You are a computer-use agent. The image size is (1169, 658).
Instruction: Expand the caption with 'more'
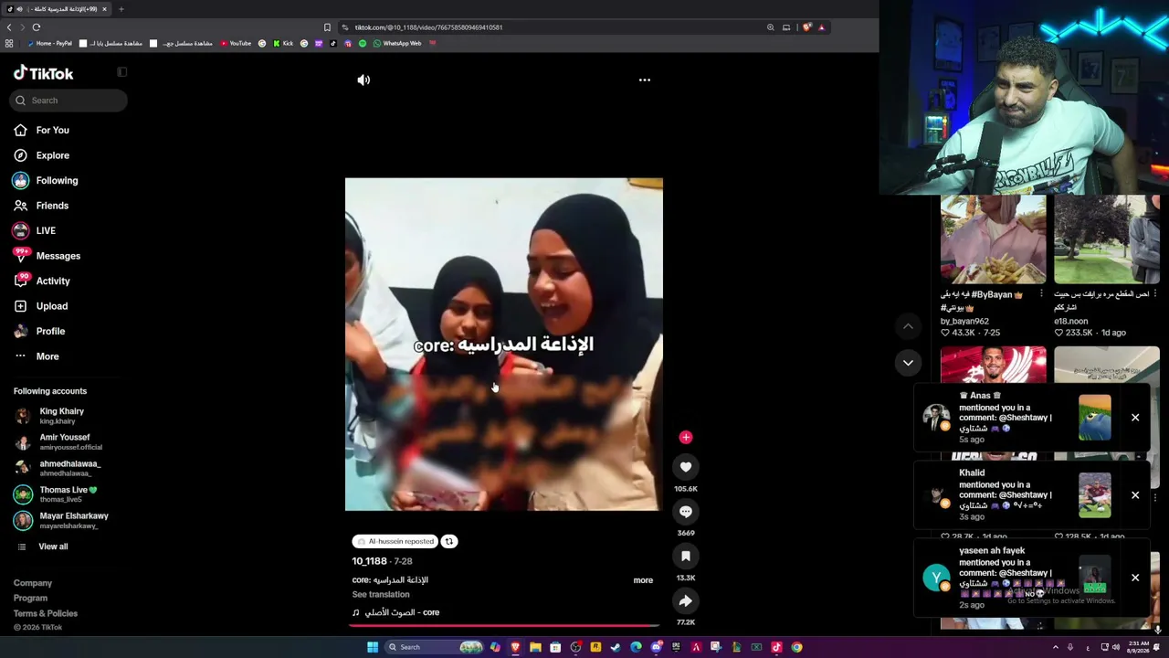tap(643, 580)
